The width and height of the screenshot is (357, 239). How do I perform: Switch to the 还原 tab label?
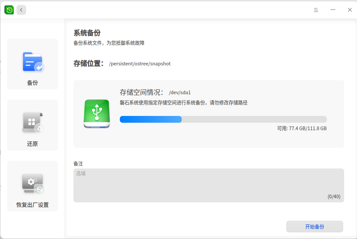click(32, 144)
